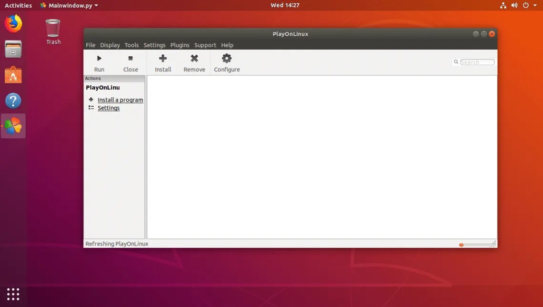
Task: Open Configure via the gear icon
Action: [x=227, y=58]
